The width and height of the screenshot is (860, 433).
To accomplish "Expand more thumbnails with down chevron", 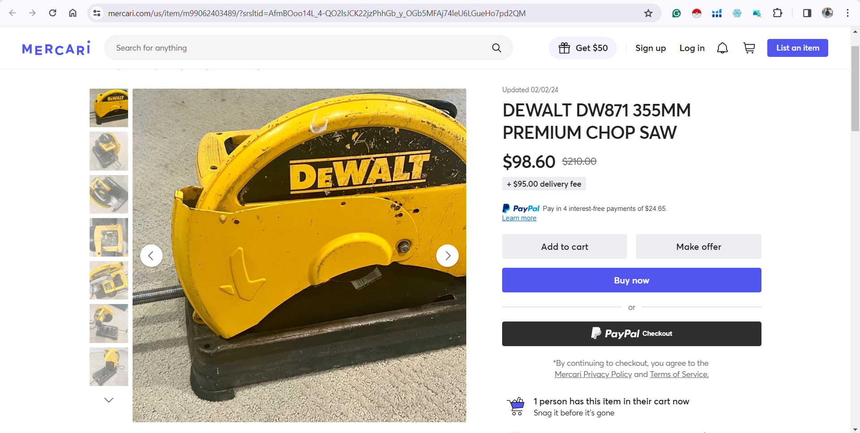I will [x=109, y=400].
